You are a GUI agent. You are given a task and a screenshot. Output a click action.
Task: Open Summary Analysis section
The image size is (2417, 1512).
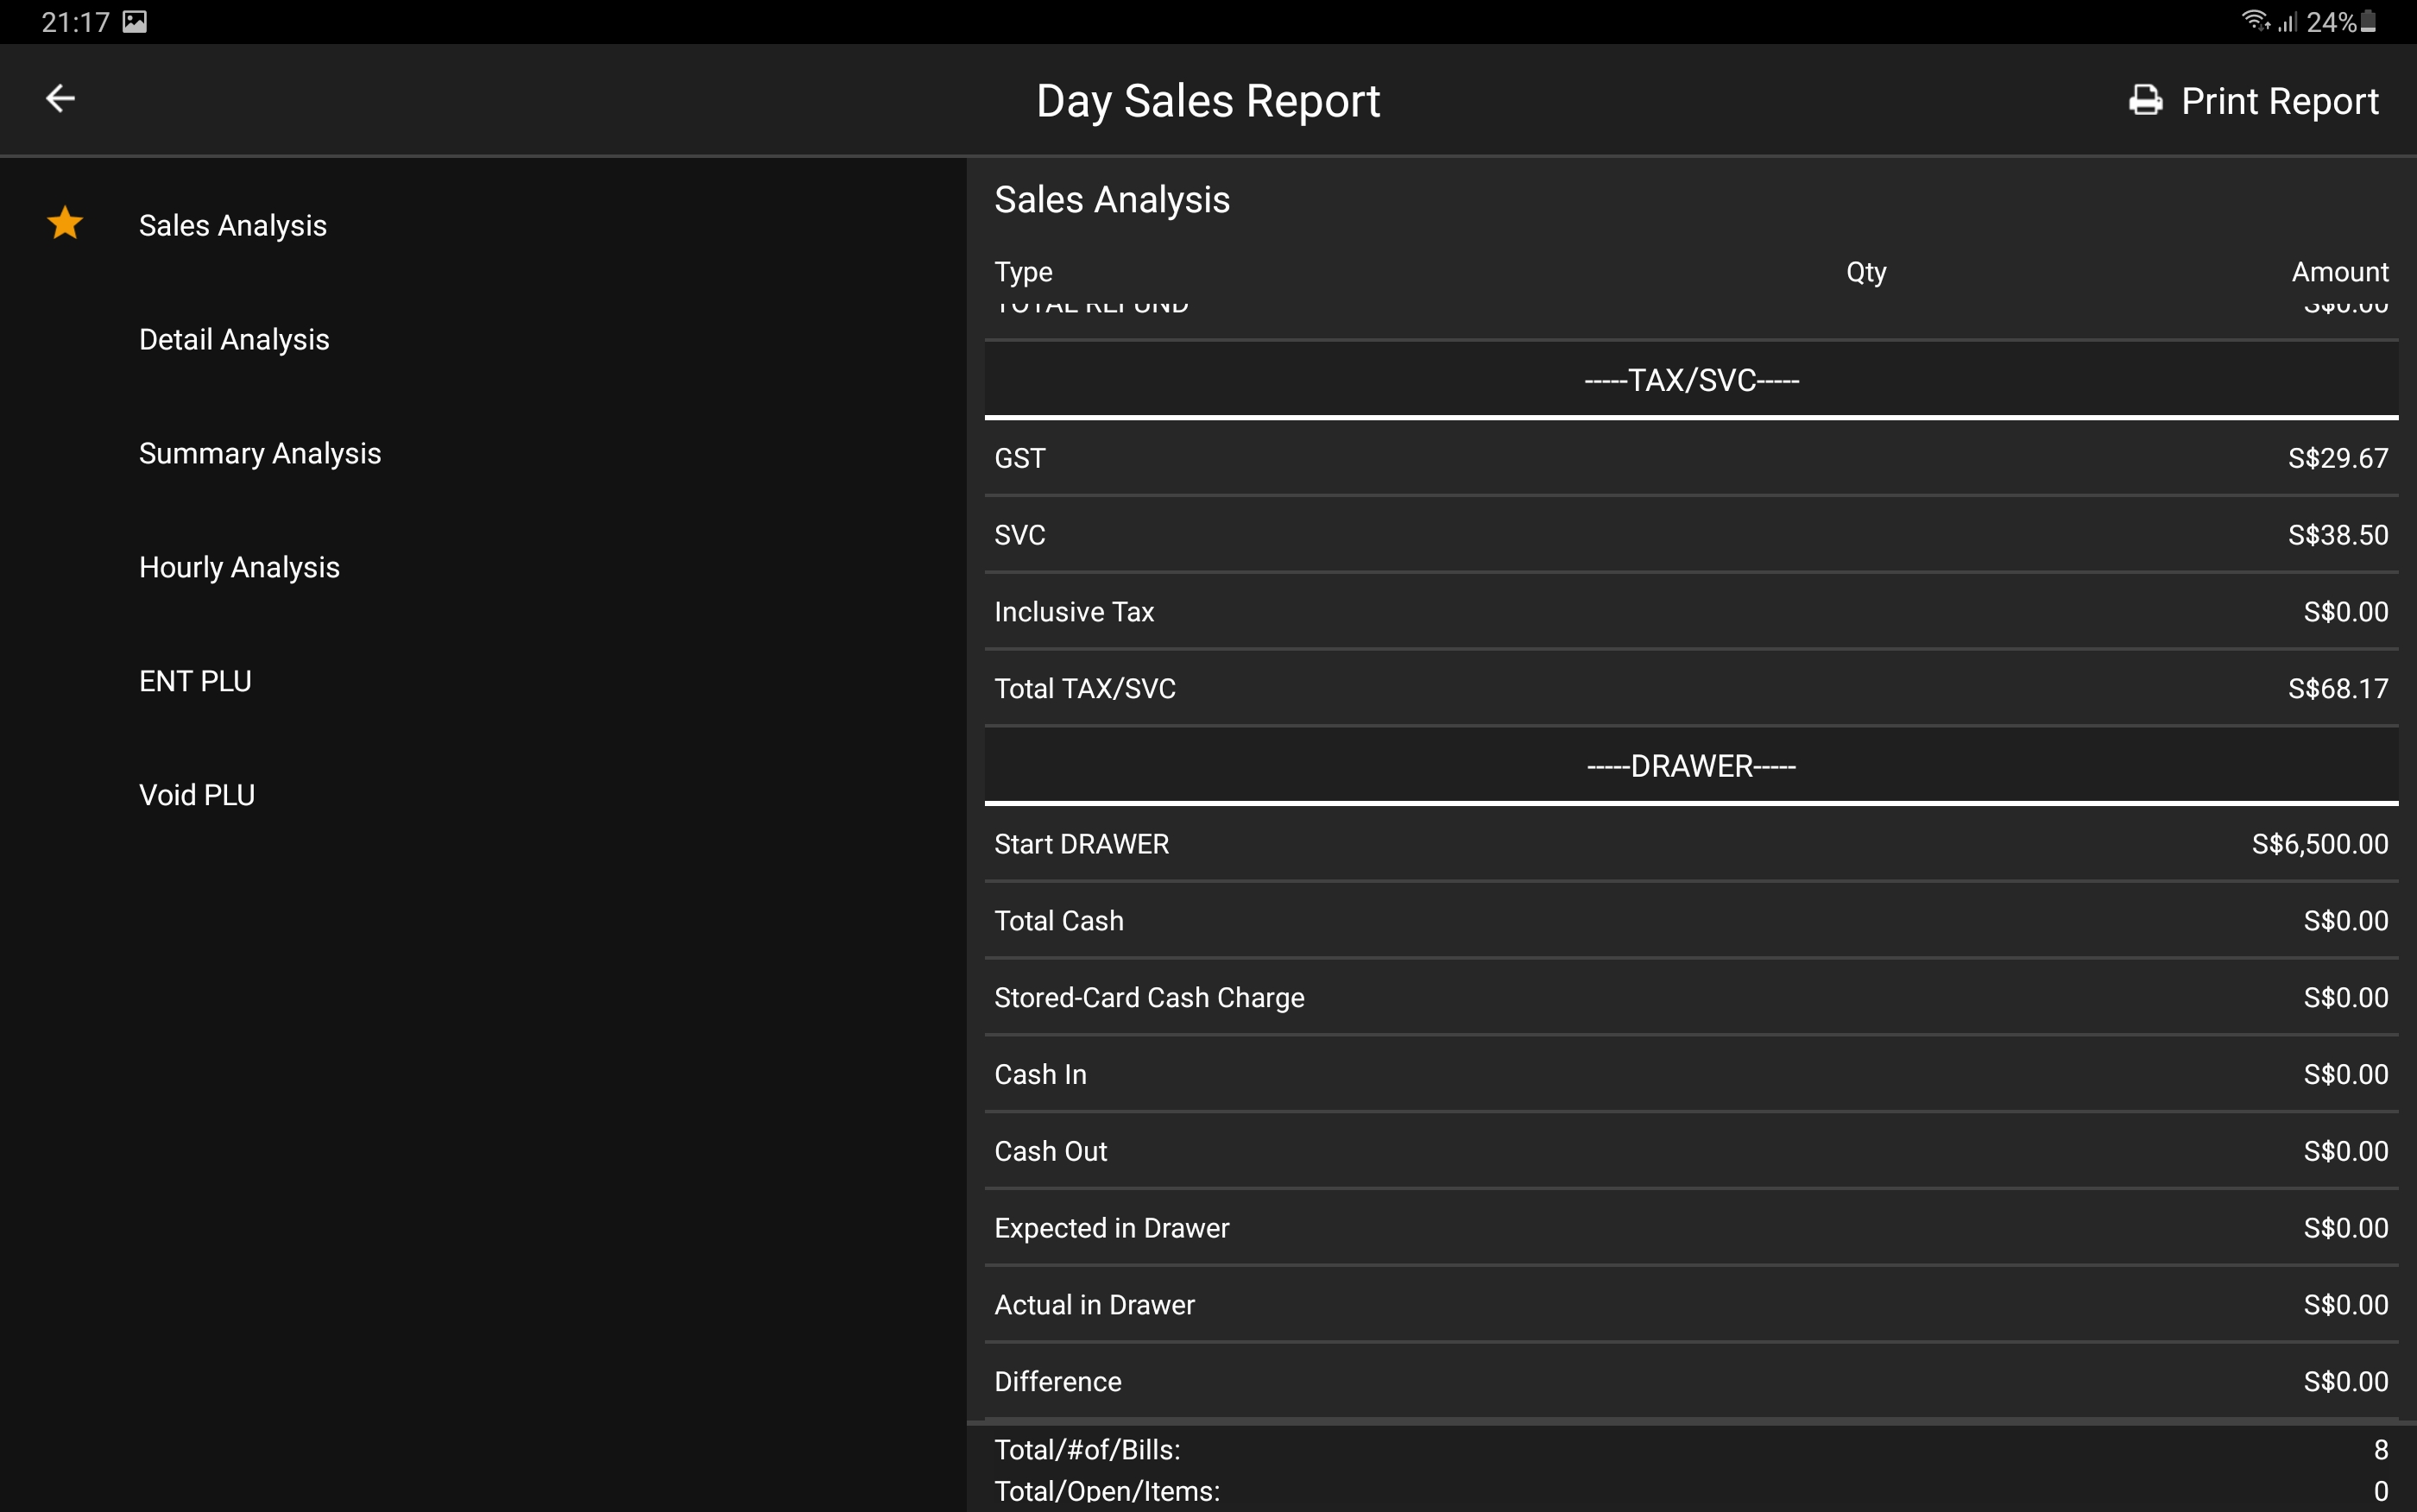point(260,454)
